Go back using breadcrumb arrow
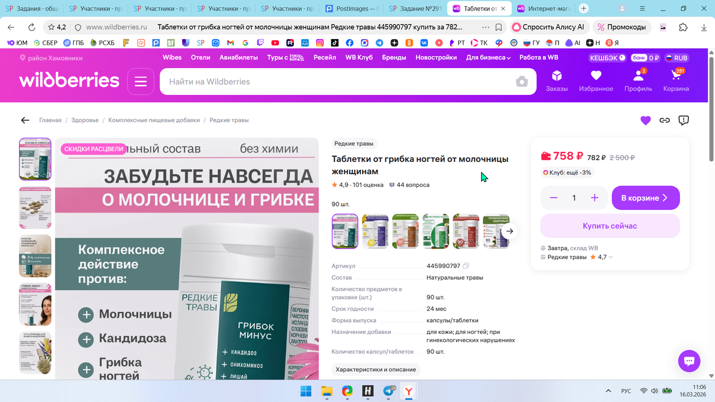This screenshot has height=402, width=715. (25, 120)
